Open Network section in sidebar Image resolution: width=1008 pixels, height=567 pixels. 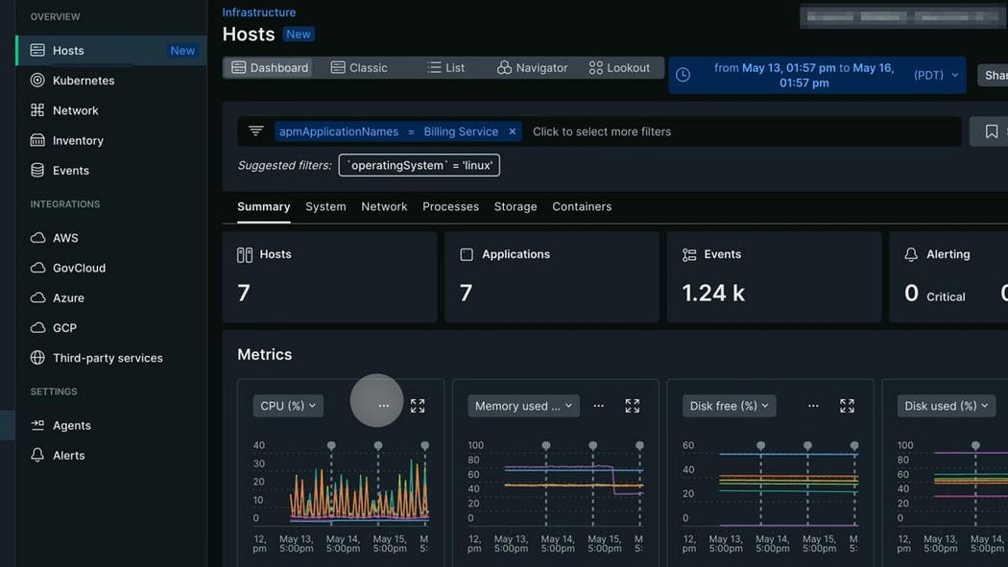[x=75, y=110]
